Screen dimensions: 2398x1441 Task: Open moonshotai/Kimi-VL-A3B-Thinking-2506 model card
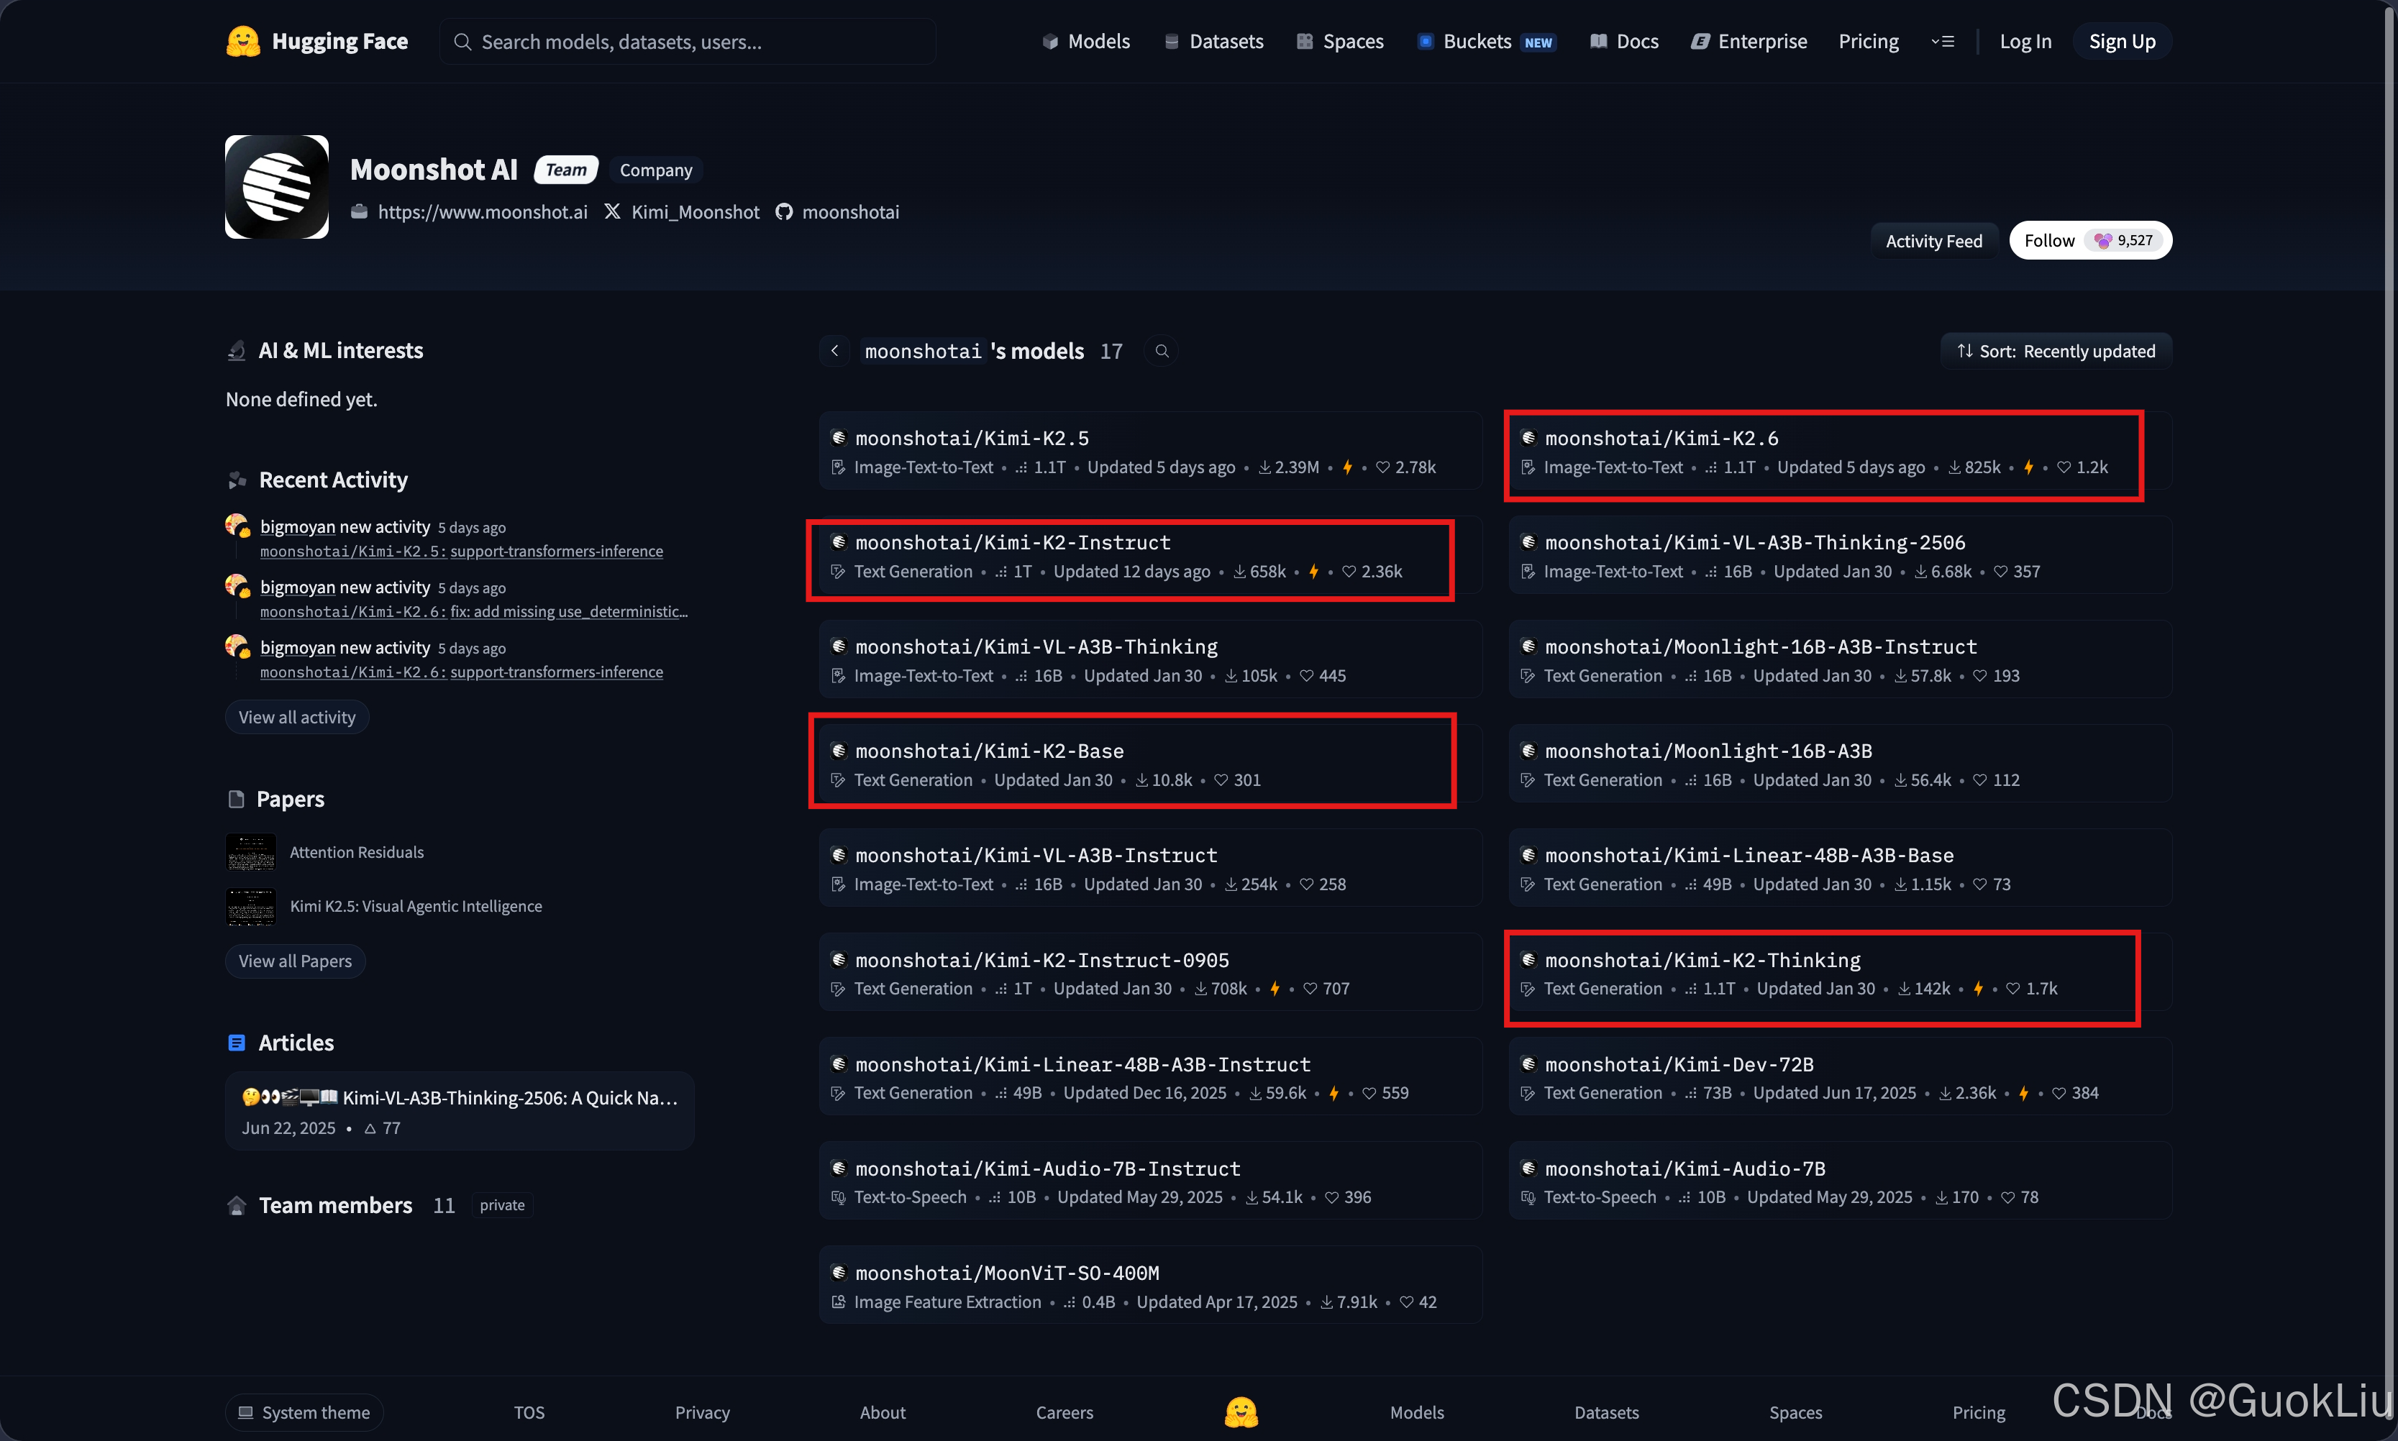tap(1840, 555)
